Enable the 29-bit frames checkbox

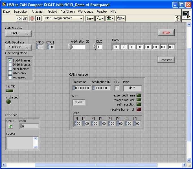tap(10, 65)
